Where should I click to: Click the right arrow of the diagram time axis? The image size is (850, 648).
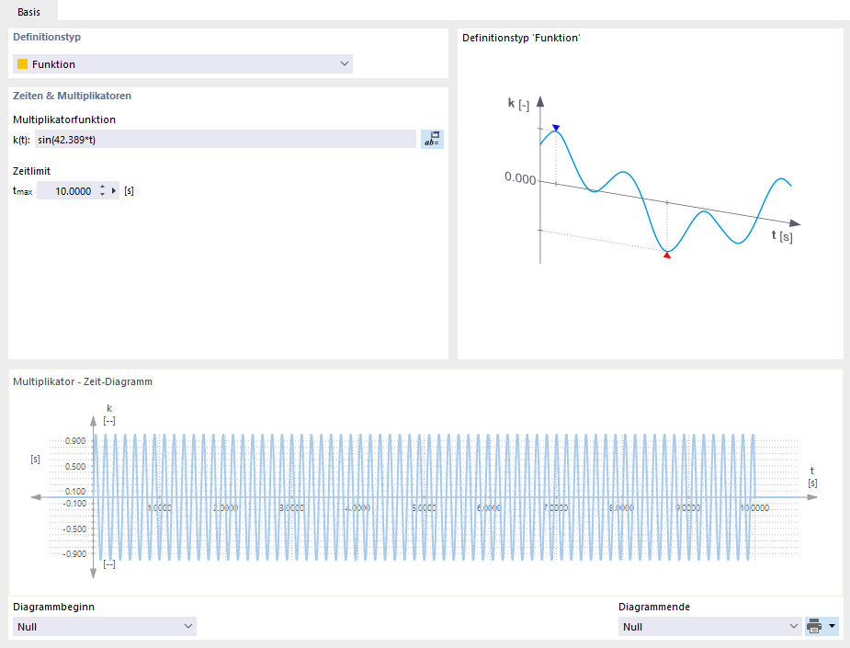810,495
